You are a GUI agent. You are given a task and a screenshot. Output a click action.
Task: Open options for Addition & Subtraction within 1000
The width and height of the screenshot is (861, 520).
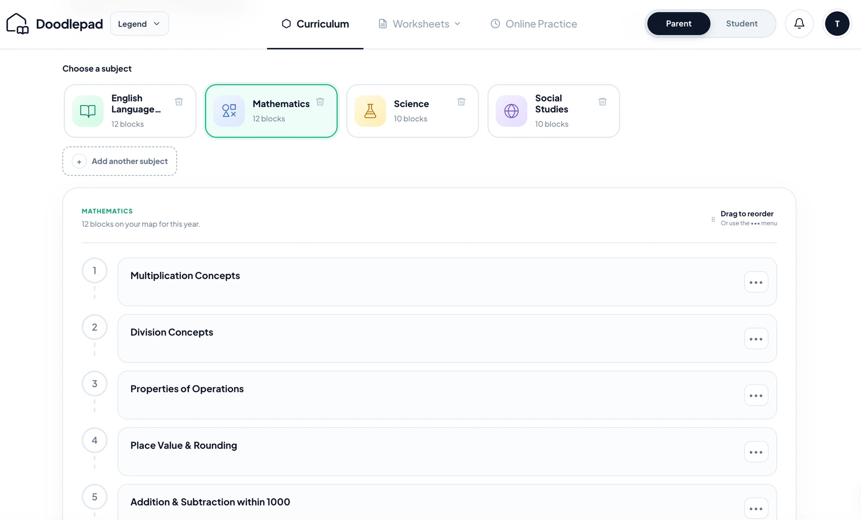pyautogui.click(x=756, y=508)
